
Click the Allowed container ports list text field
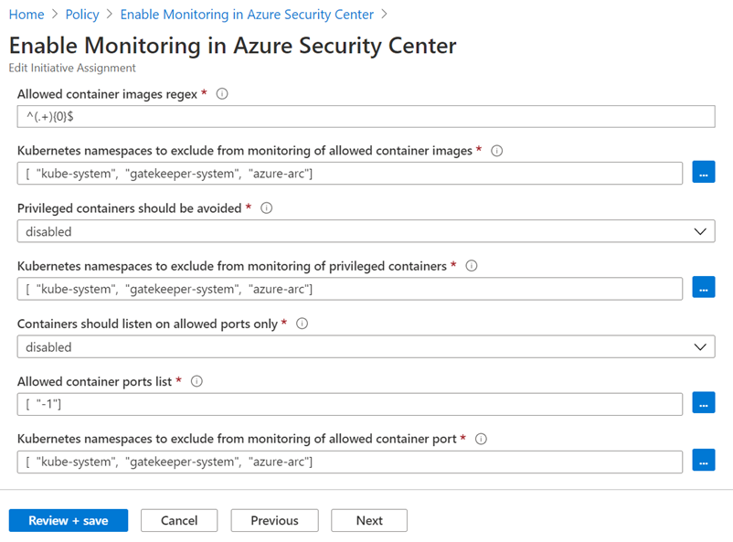tap(350, 404)
